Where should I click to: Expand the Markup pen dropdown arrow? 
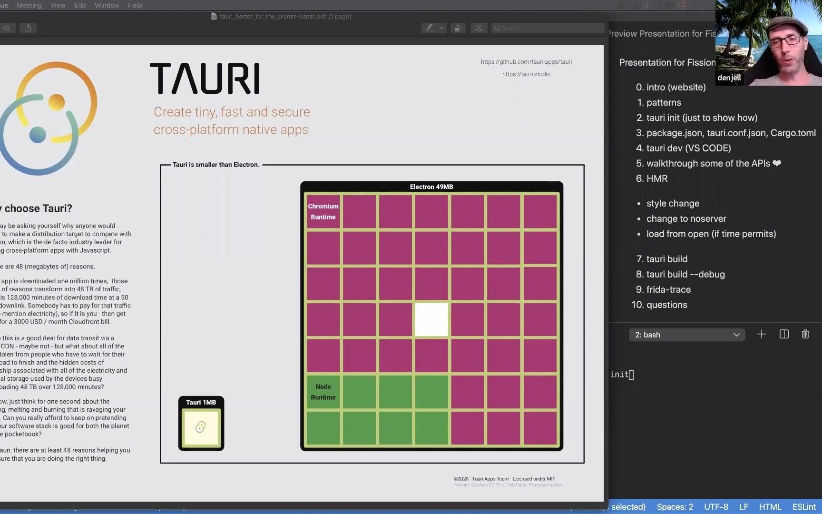coord(442,28)
